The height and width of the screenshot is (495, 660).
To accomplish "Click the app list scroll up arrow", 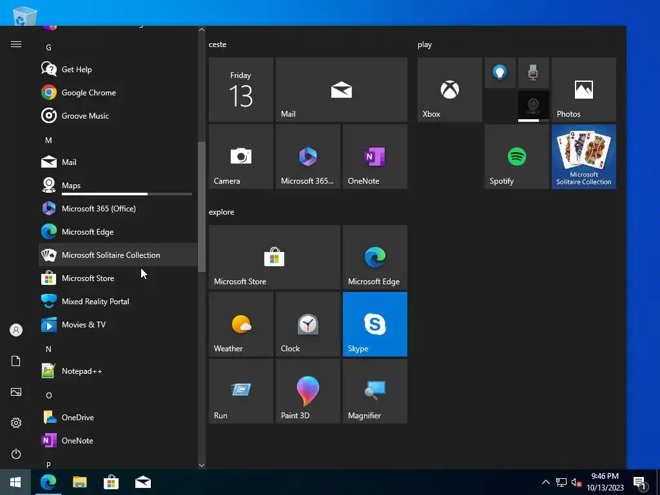I will coord(202,30).
